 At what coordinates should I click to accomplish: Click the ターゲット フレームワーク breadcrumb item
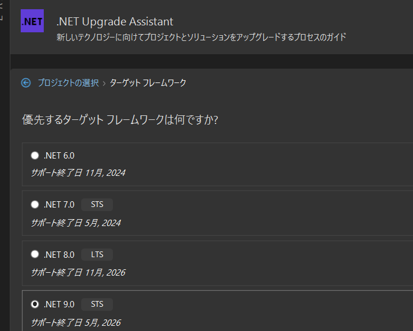tap(148, 83)
